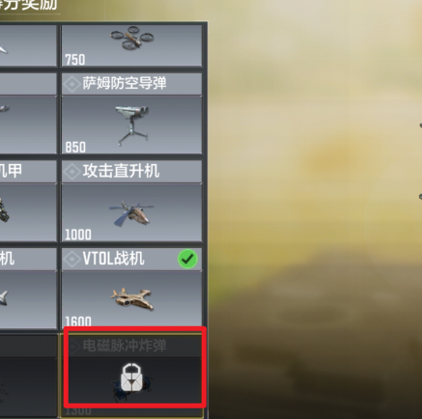Toggle the green checkmark on VTOL战机
This screenshot has width=422, height=419.
187,259
